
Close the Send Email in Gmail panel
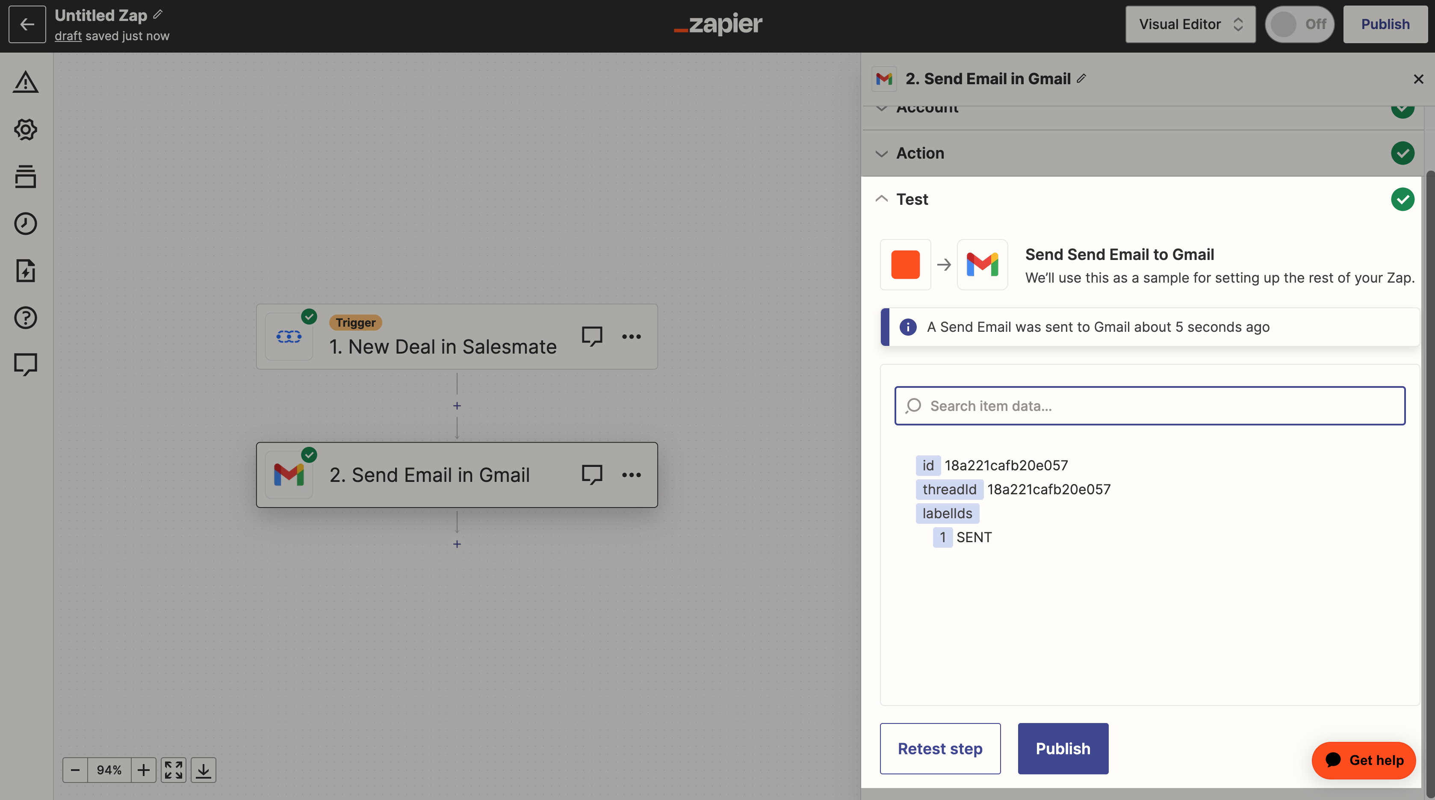coord(1418,79)
